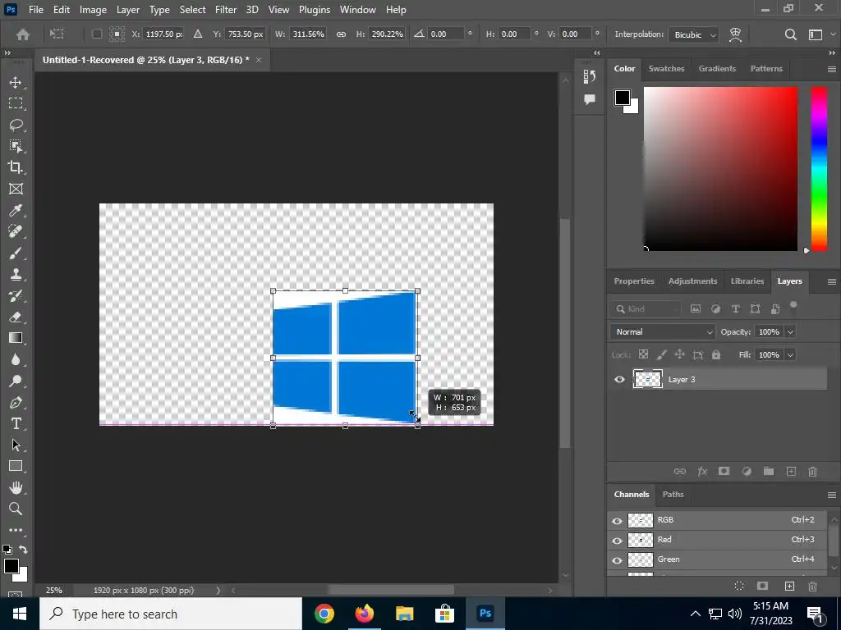Image resolution: width=841 pixels, height=630 pixels.
Task: Click the Home icon in options bar
Action: click(22, 34)
